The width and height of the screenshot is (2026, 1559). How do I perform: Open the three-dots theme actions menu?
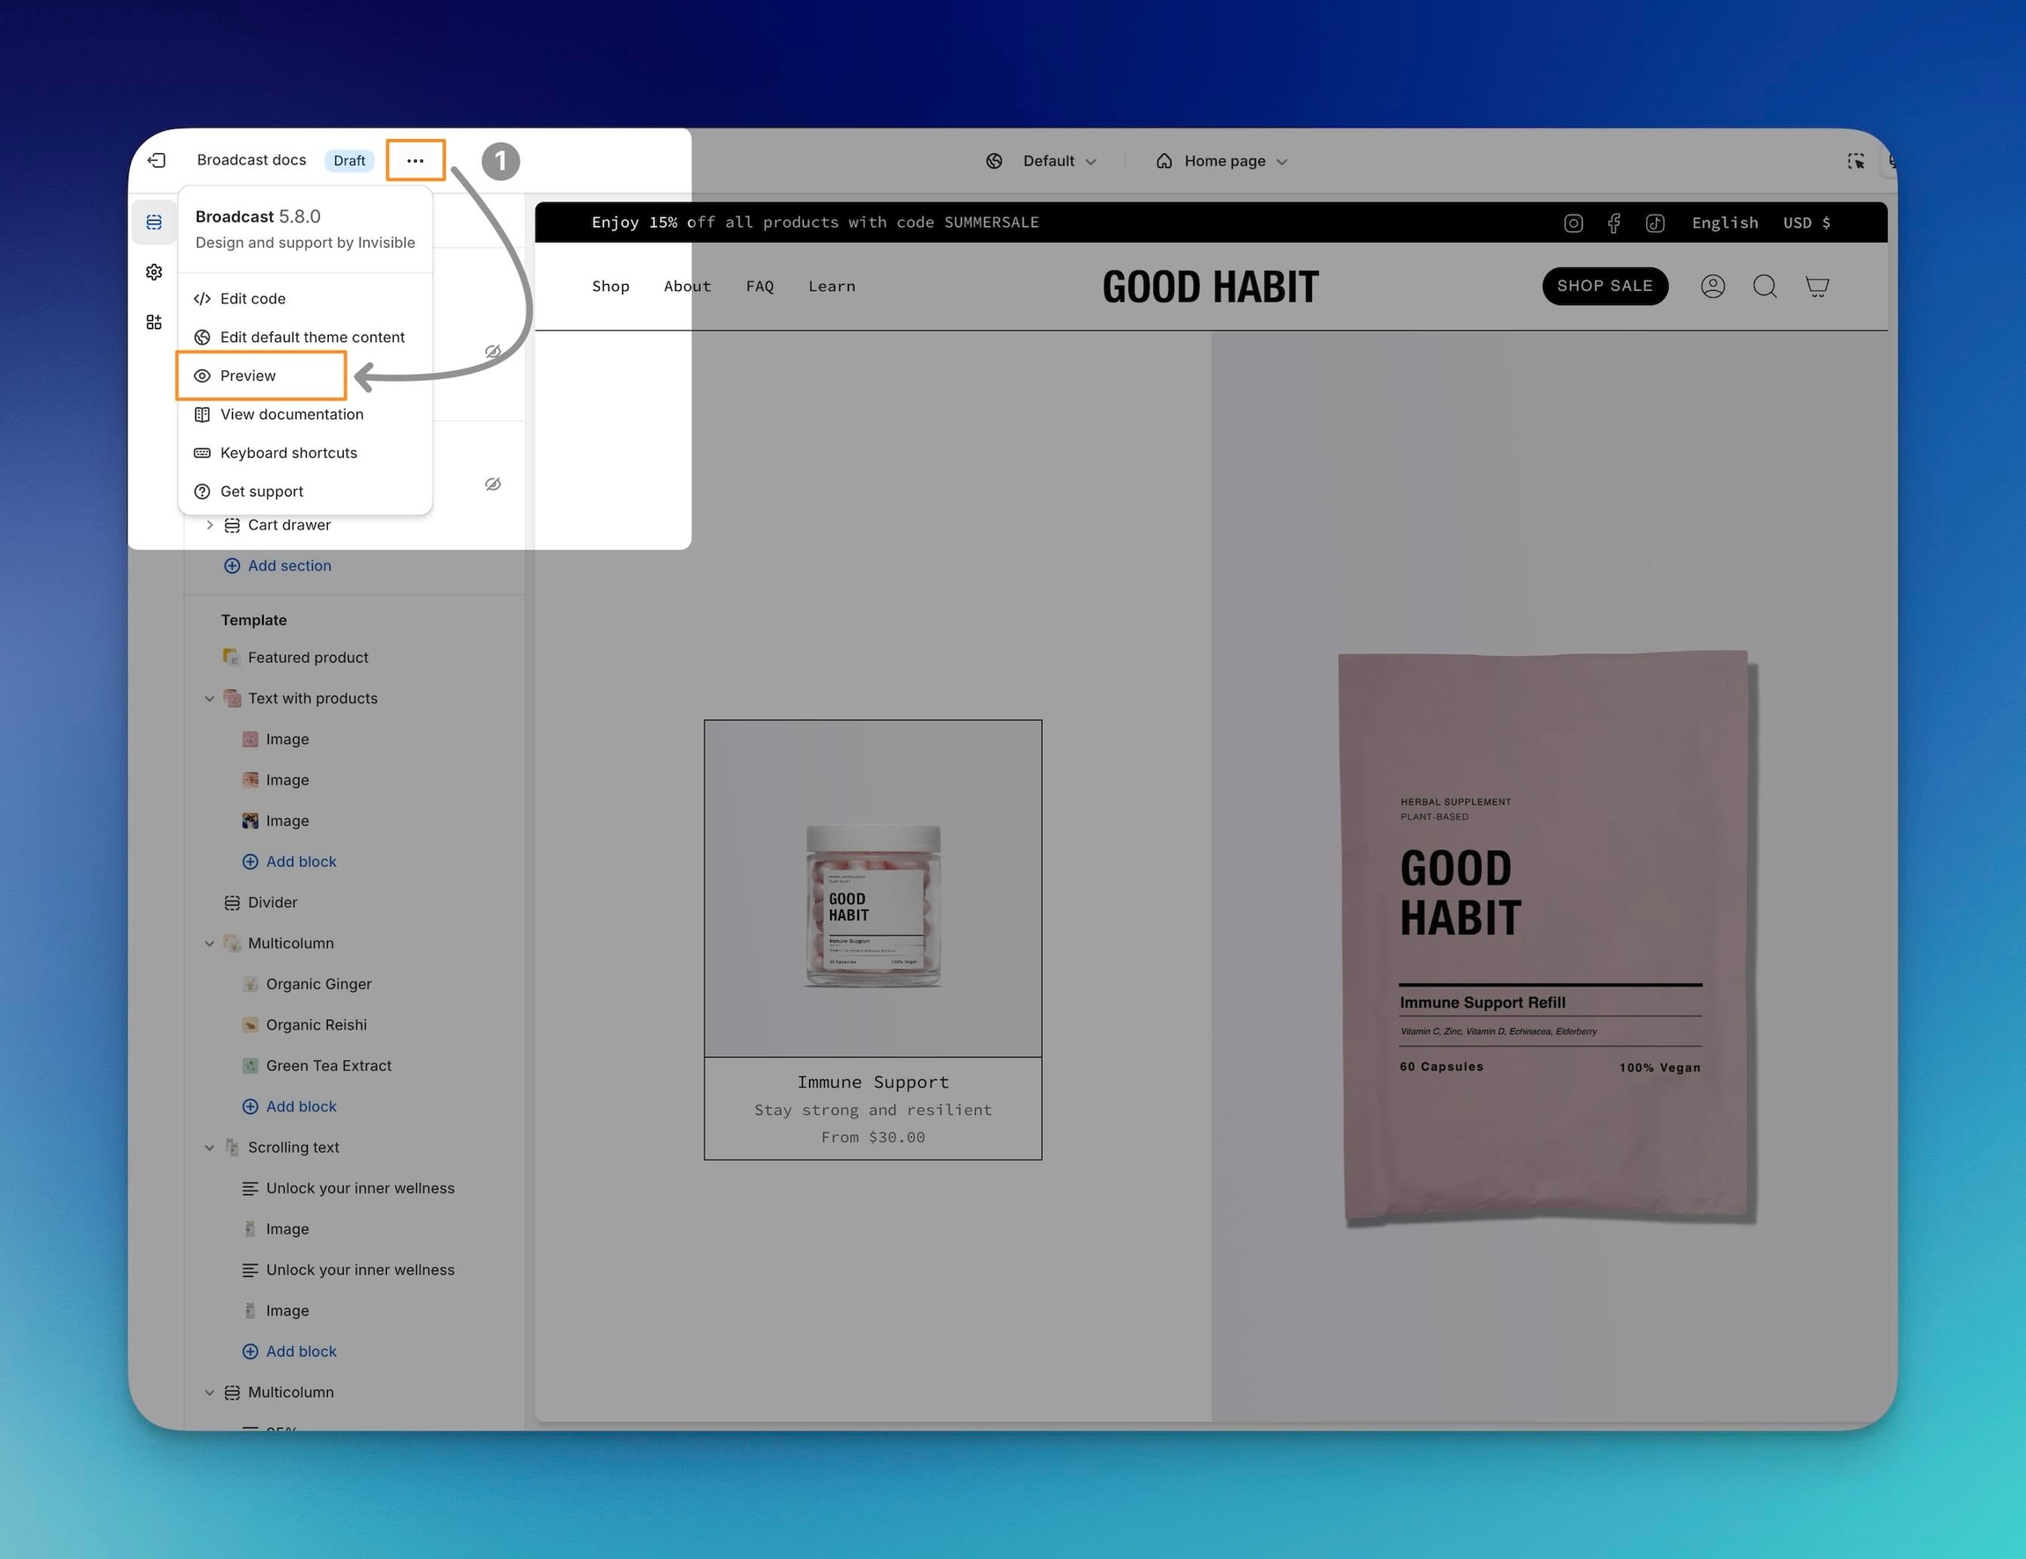pos(415,160)
